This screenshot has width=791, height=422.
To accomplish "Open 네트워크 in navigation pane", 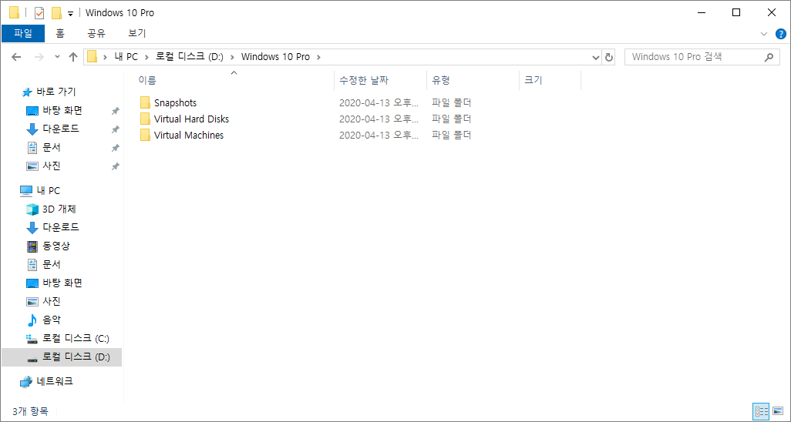I will coord(55,381).
